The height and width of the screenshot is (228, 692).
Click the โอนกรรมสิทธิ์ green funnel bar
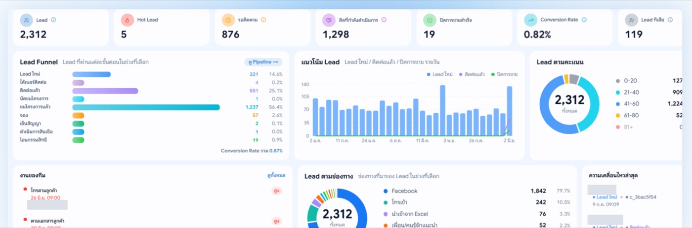tap(78, 140)
